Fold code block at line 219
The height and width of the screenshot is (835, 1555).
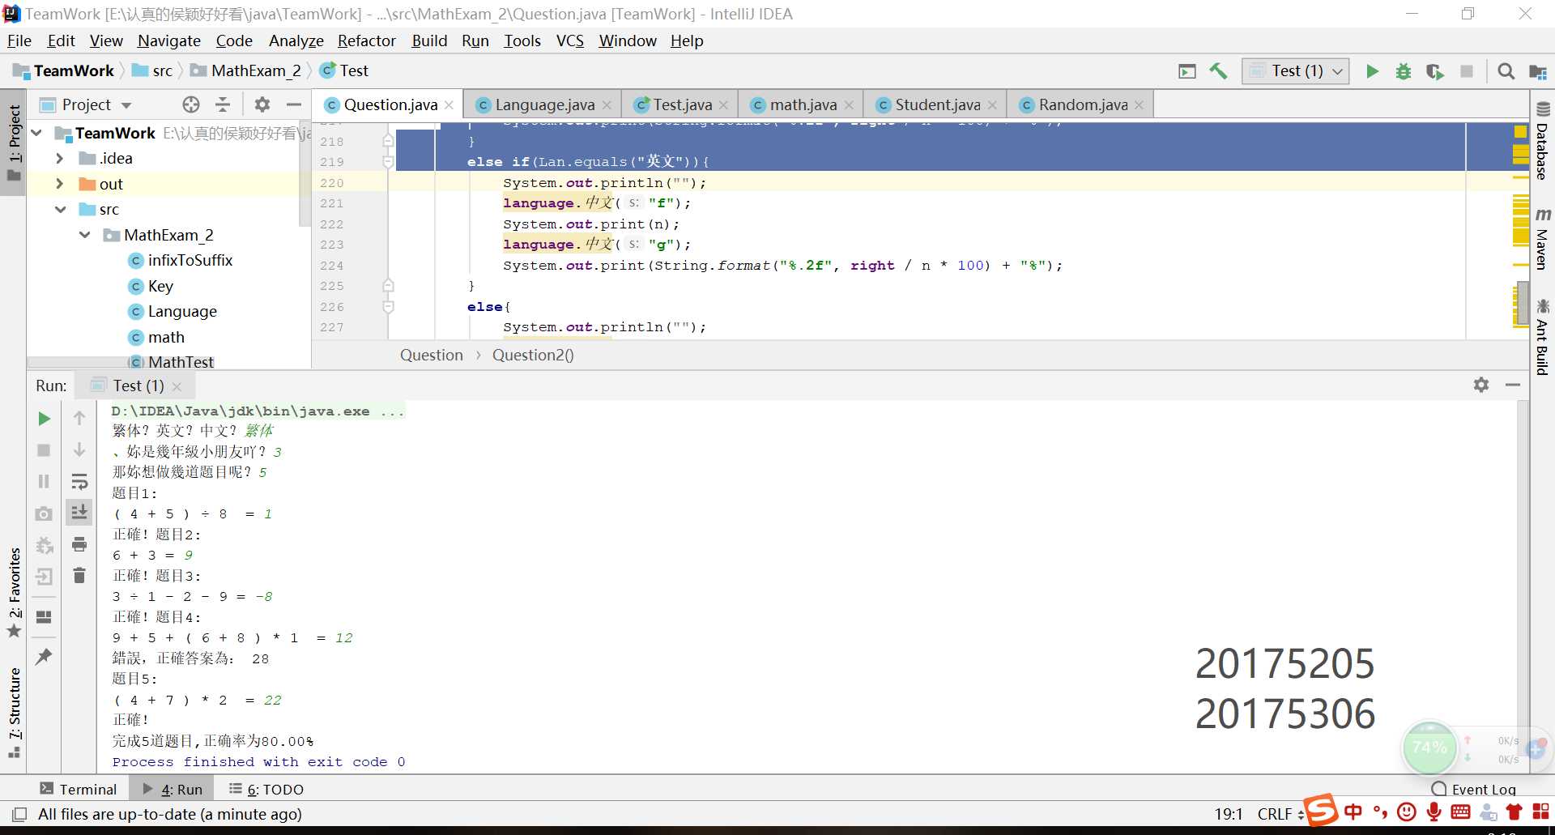click(x=388, y=162)
